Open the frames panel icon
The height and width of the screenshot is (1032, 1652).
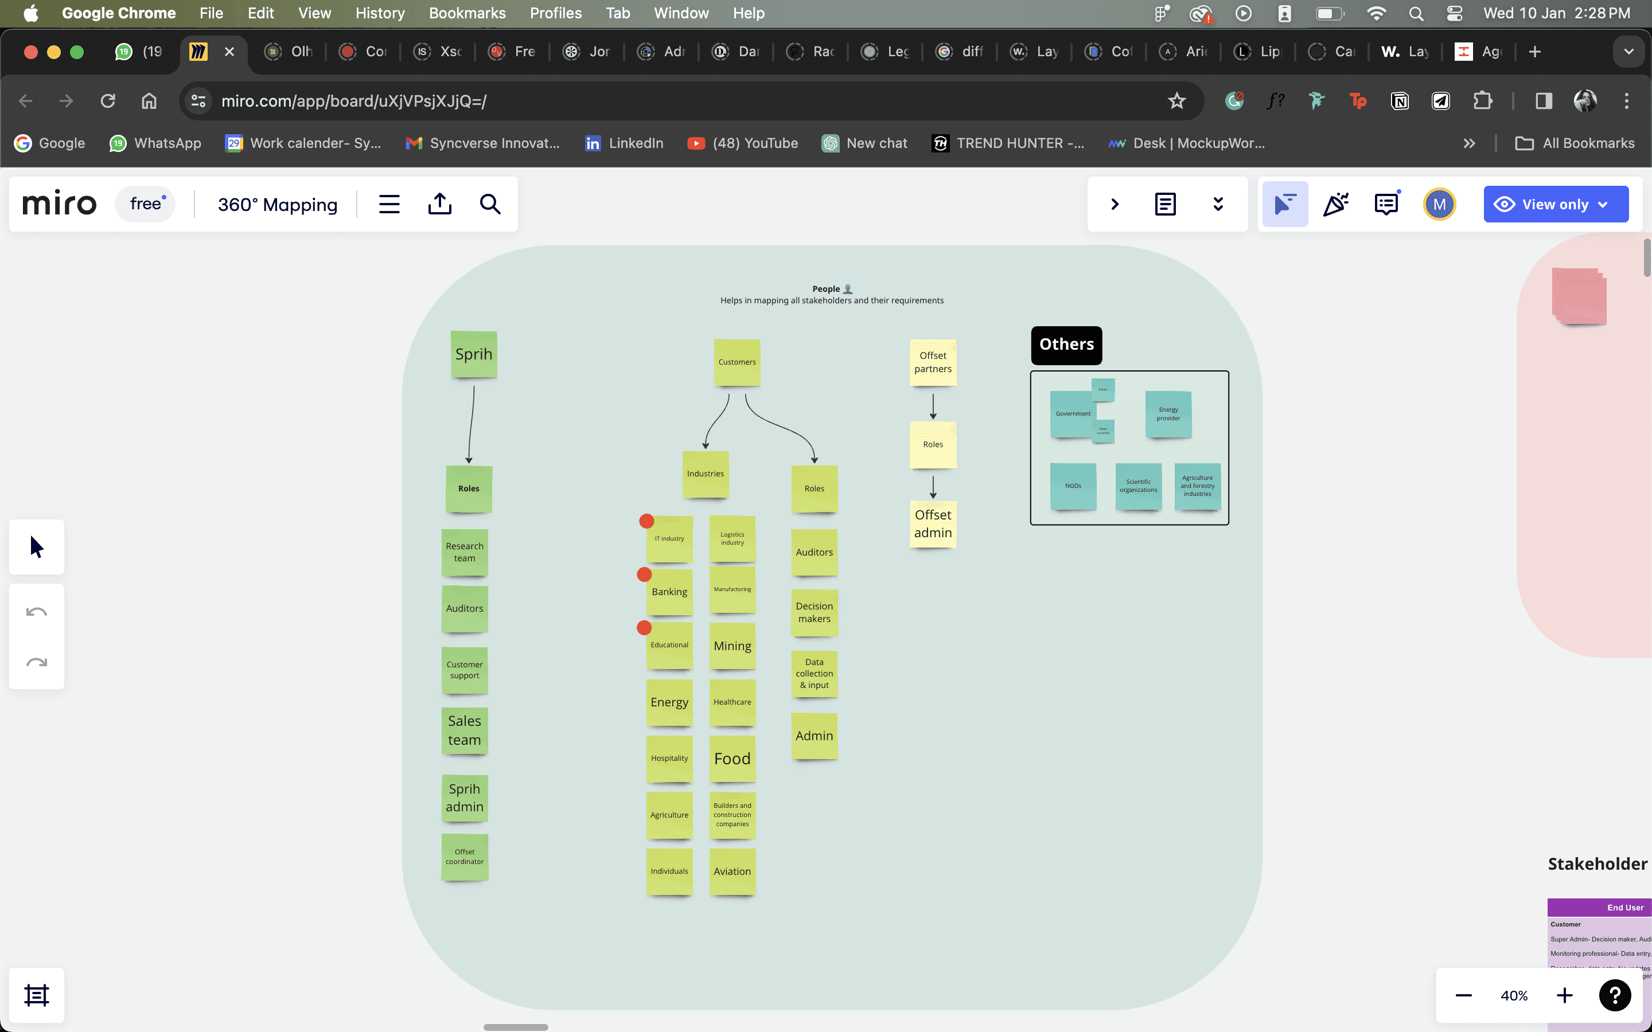pos(37,995)
